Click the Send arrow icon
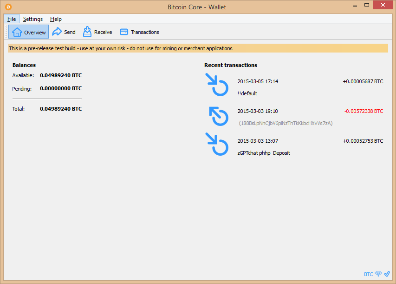 [x=57, y=32]
